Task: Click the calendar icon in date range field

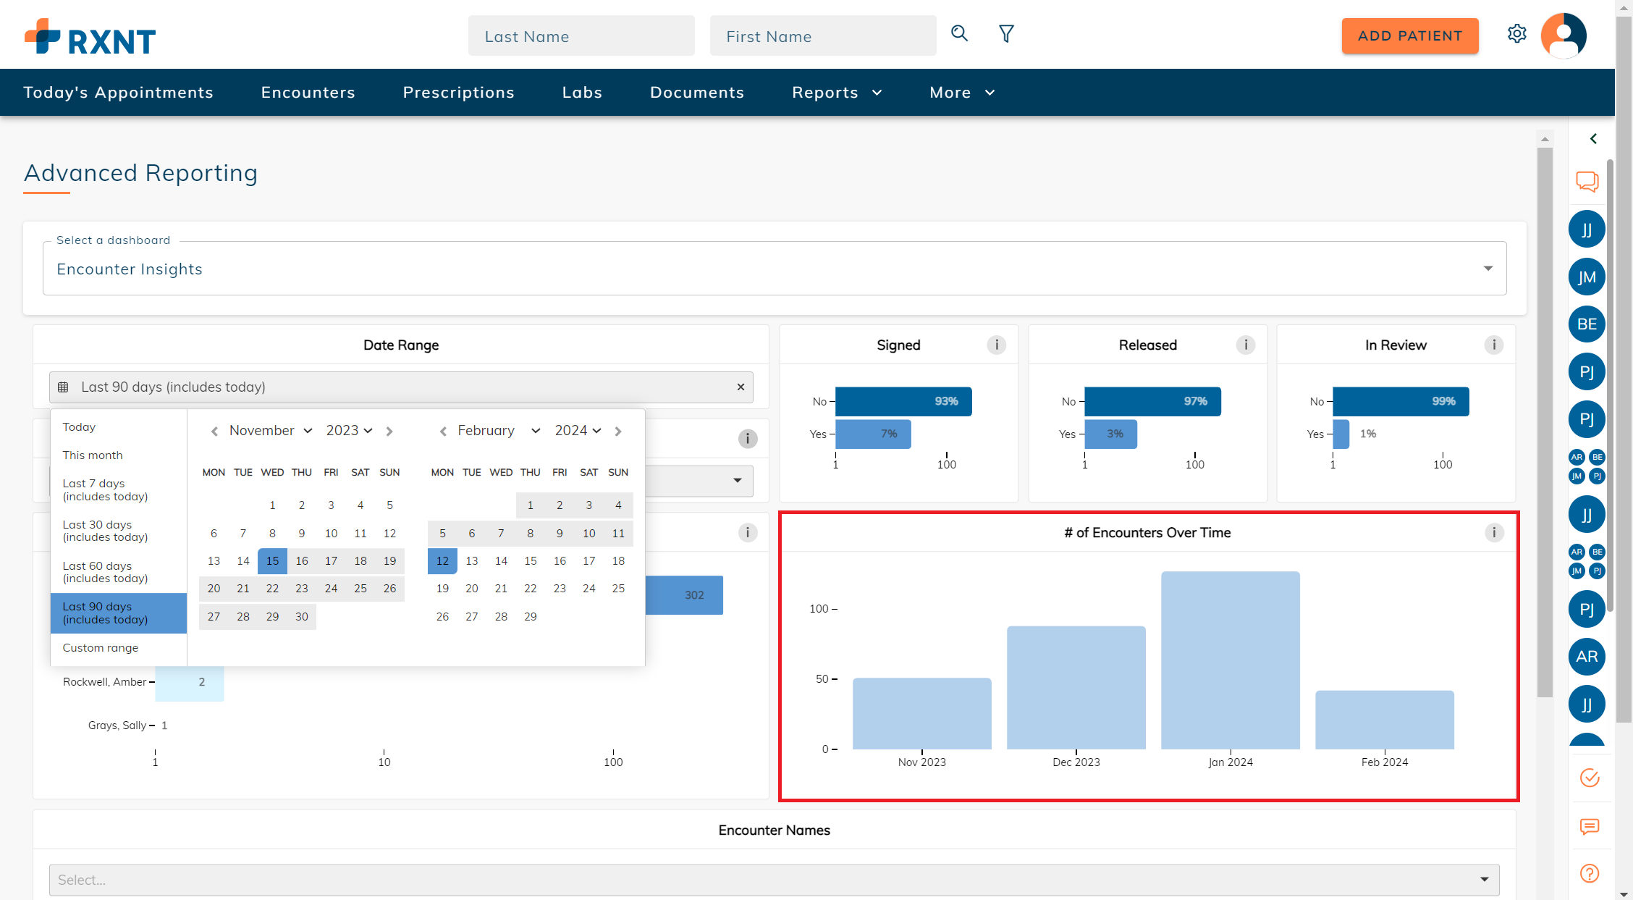Action: 63,387
